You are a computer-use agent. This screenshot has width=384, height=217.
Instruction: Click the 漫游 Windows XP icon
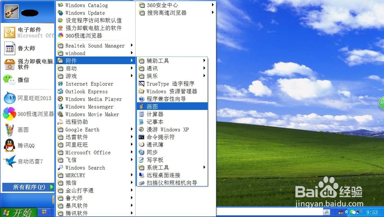click(141, 129)
